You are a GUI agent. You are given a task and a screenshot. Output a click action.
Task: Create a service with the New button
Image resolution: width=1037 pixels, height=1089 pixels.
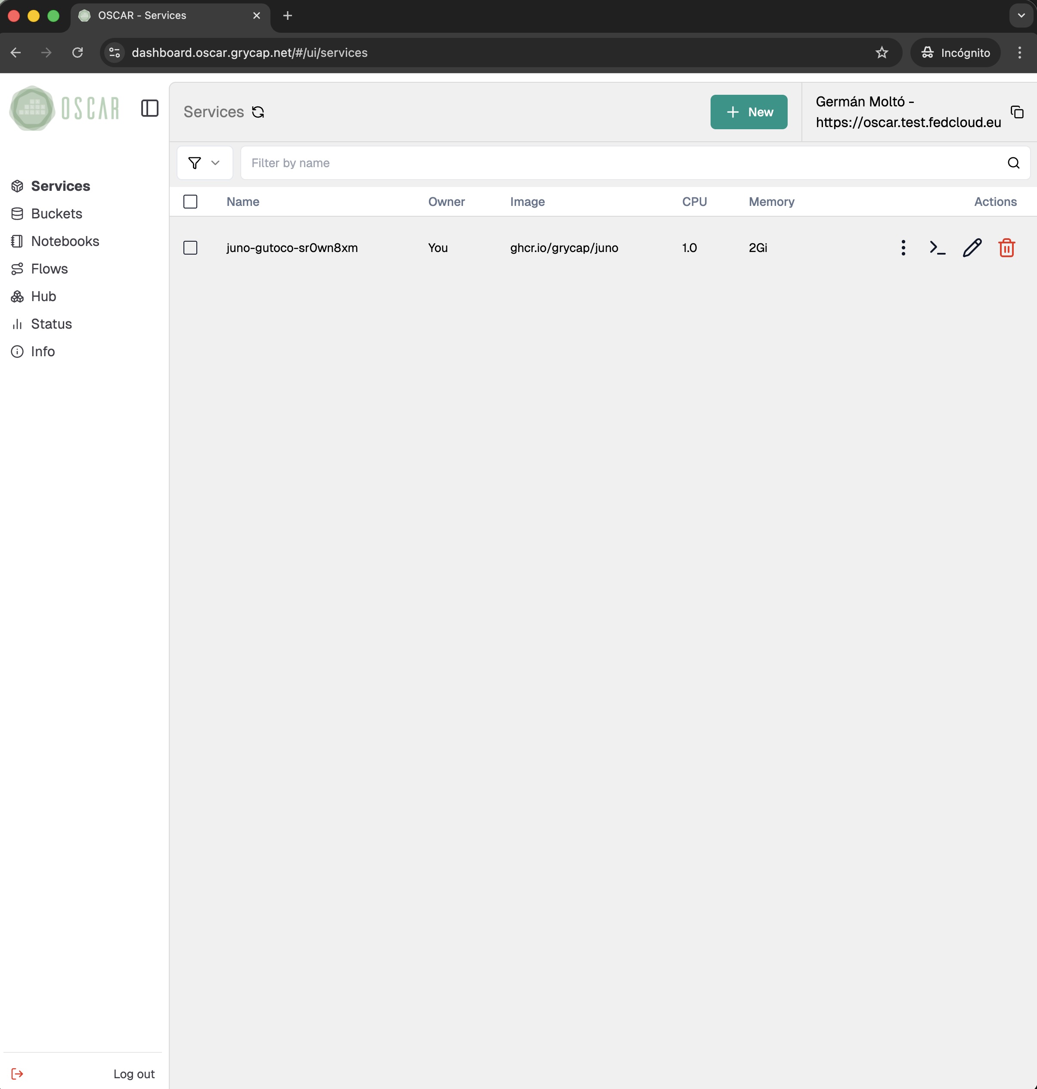(749, 112)
